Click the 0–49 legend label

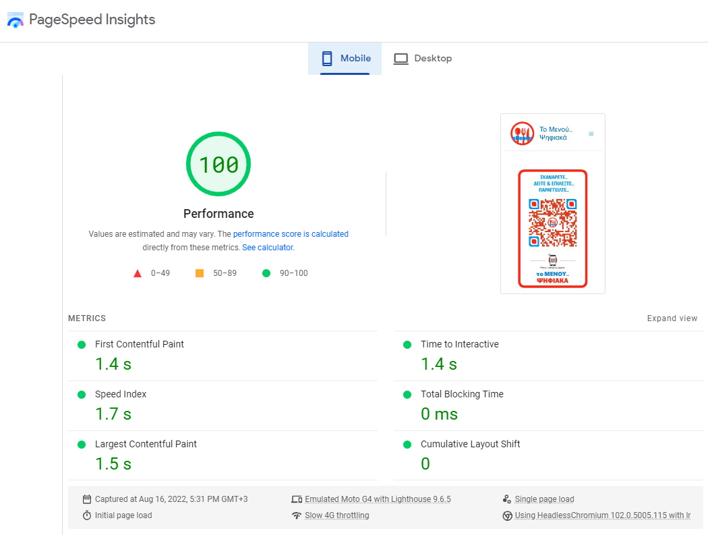160,273
